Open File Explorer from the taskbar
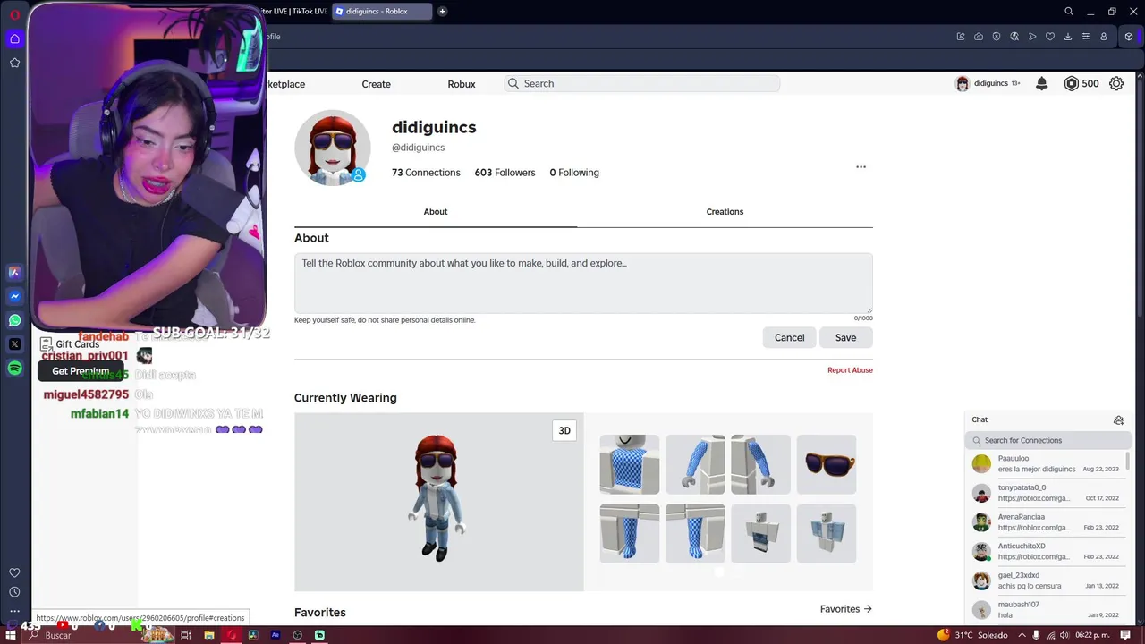Viewport: 1145px width, 644px height. [208, 635]
